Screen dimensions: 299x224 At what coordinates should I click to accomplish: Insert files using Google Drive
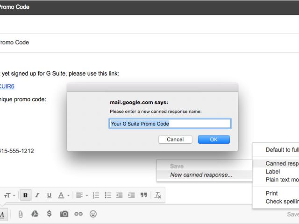(35, 214)
